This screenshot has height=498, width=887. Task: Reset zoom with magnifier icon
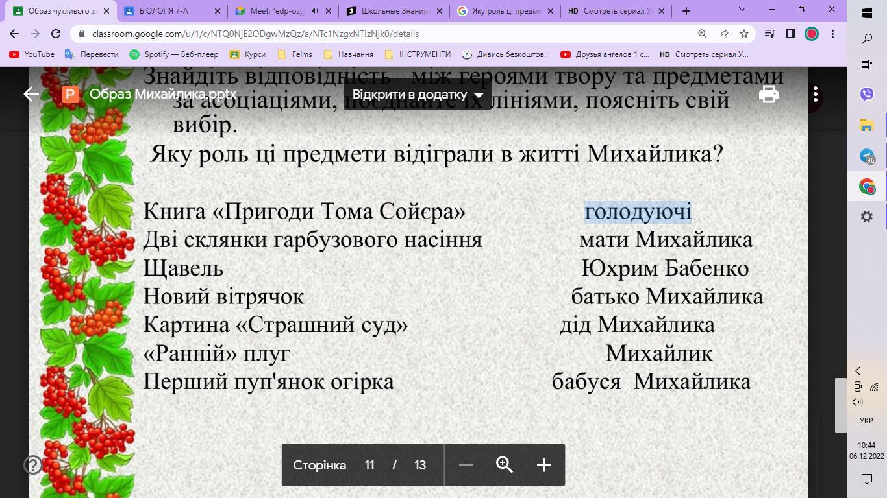[505, 465]
